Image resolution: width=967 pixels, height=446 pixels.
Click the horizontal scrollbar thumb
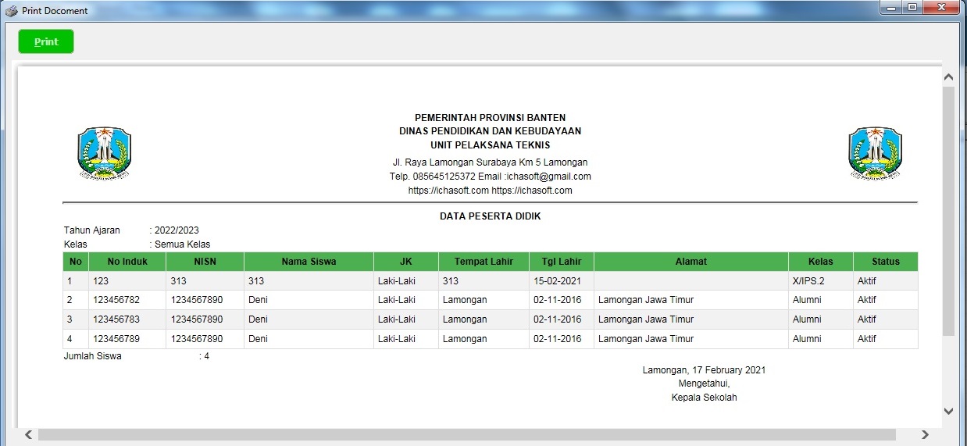pyautogui.click(x=466, y=434)
